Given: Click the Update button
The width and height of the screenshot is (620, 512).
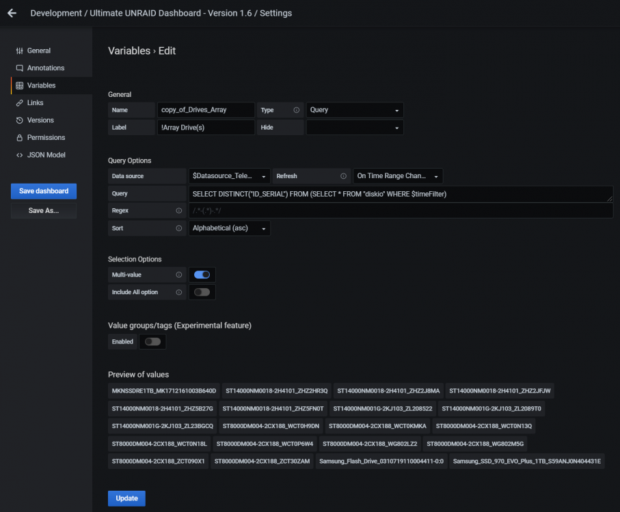Looking at the screenshot, I should (126, 498).
